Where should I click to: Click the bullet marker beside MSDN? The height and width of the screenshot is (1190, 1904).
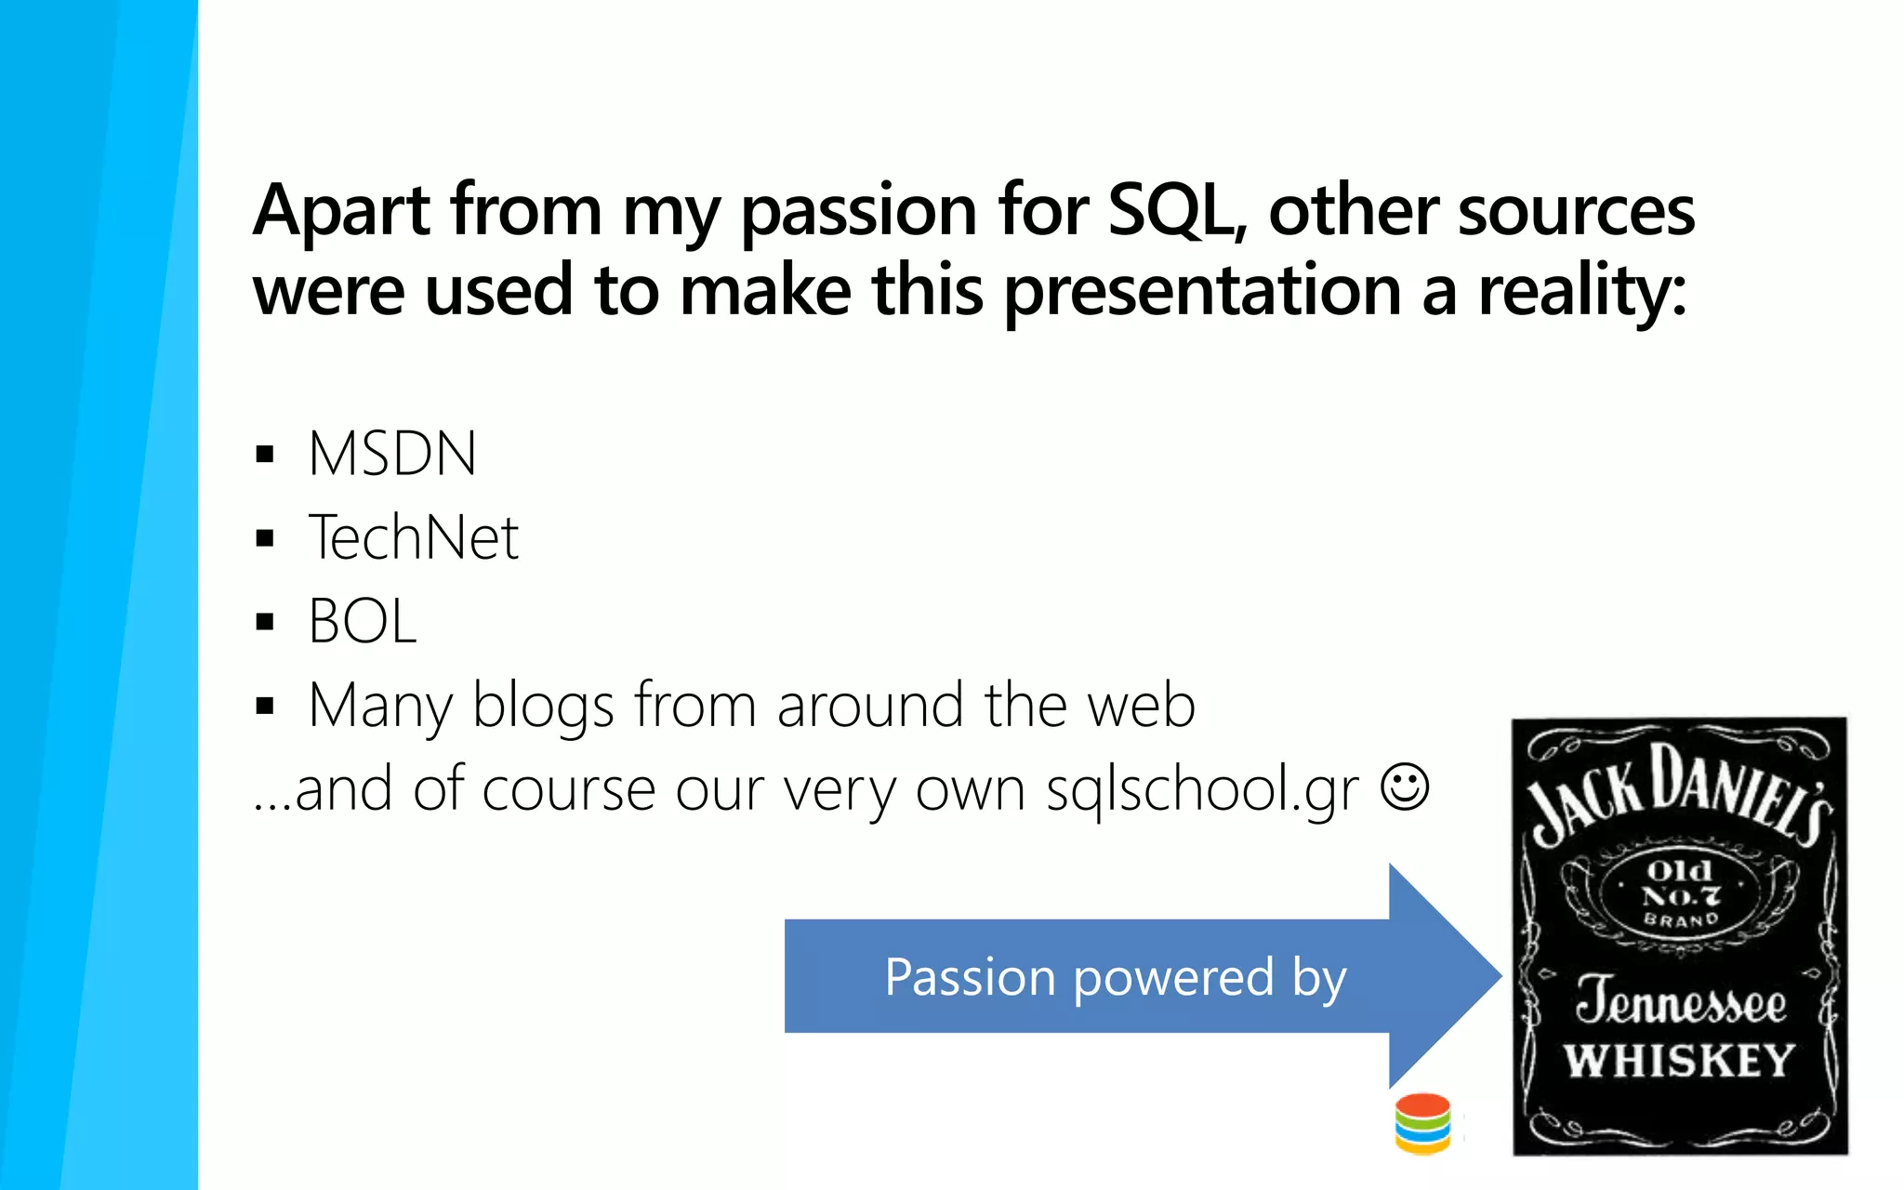tap(265, 455)
